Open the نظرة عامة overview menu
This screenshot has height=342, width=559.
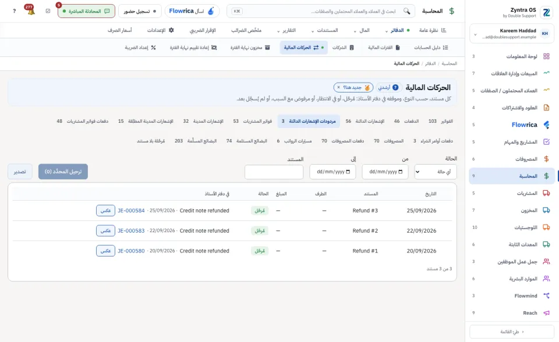pyautogui.click(x=433, y=30)
